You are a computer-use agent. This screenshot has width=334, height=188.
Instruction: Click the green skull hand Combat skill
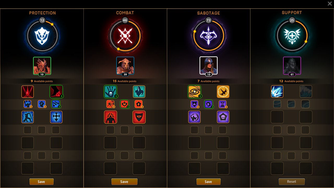coord(110,92)
